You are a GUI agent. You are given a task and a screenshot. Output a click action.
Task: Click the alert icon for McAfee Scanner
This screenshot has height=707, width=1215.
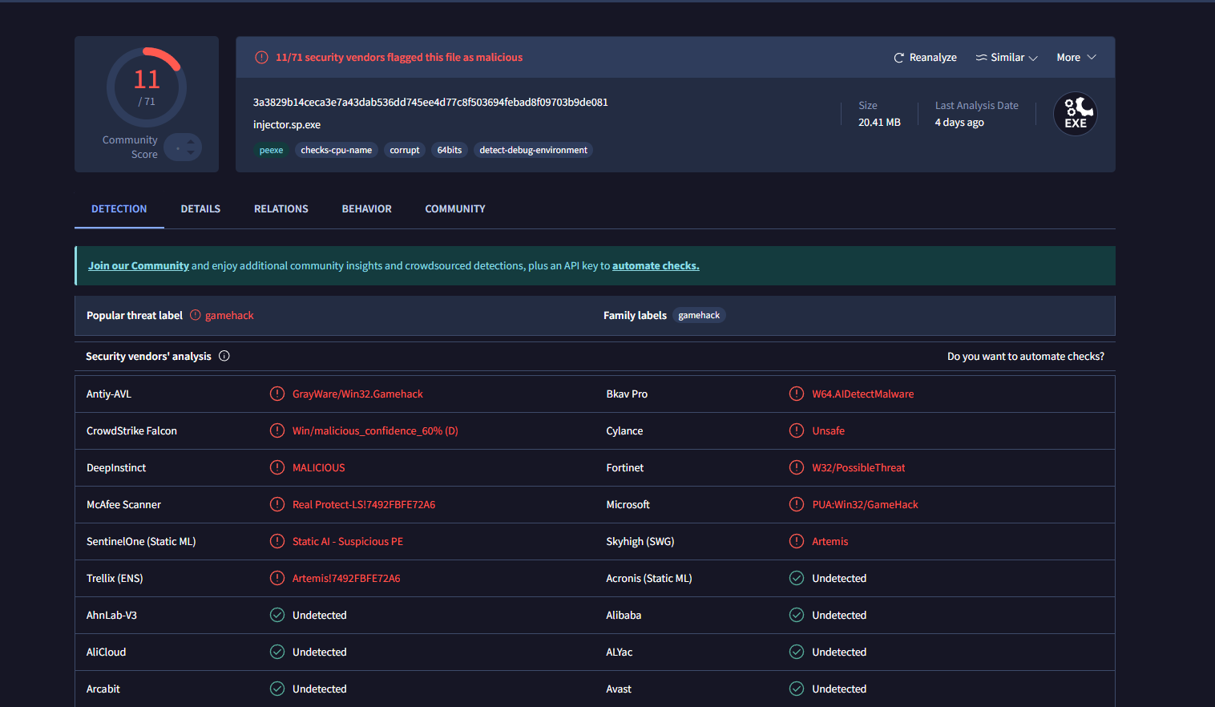pyautogui.click(x=277, y=504)
